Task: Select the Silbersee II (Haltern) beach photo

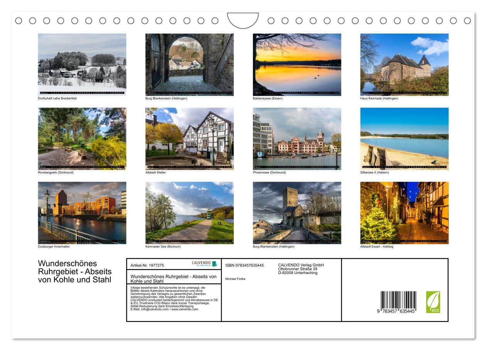Action: [x=404, y=138]
